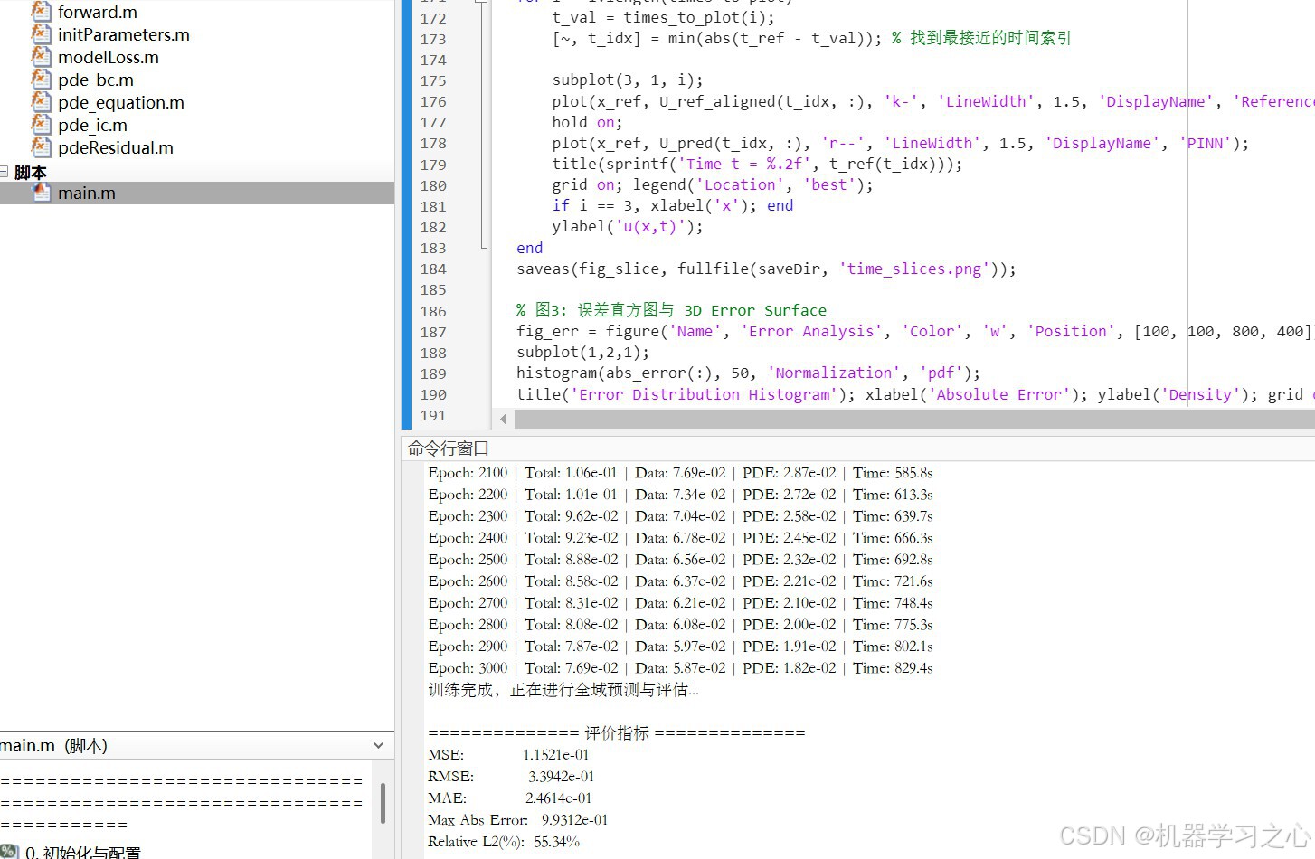Click the Max Abs Error value 9.9312e-01
Image resolution: width=1315 pixels, height=859 pixels.
[x=574, y=820]
